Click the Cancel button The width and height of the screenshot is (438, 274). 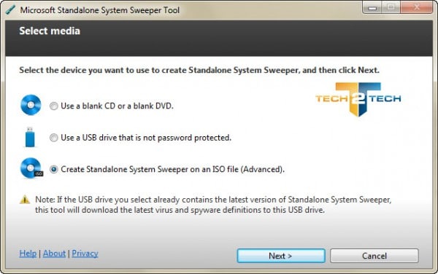374,256
